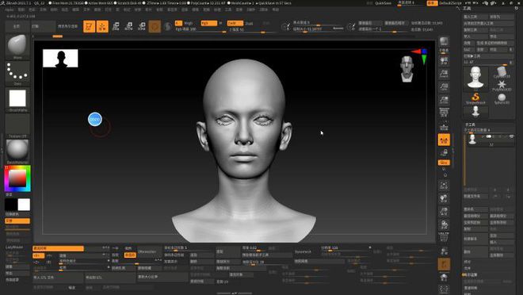The width and height of the screenshot is (523, 295).
Task: Open the current brush thumbnail picker
Action: click(17, 47)
